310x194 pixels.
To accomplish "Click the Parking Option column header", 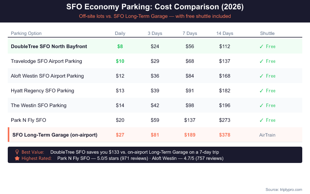I will click(x=26, y=33).
